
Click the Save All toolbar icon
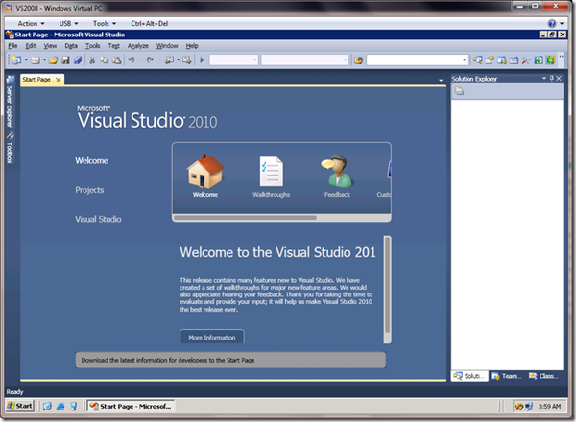[78, 59]
